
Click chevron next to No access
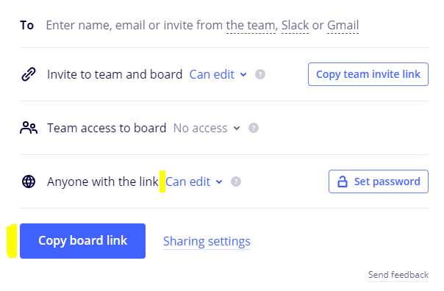237,129
